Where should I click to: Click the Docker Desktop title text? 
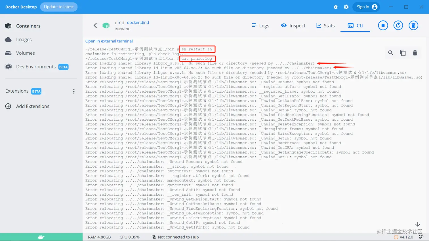(21, 7)
